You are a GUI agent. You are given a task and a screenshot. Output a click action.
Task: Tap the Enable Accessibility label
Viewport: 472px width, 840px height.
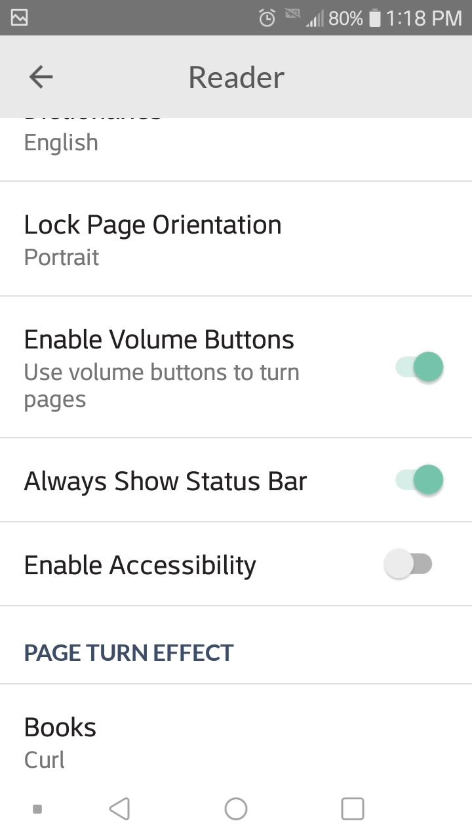140,565
